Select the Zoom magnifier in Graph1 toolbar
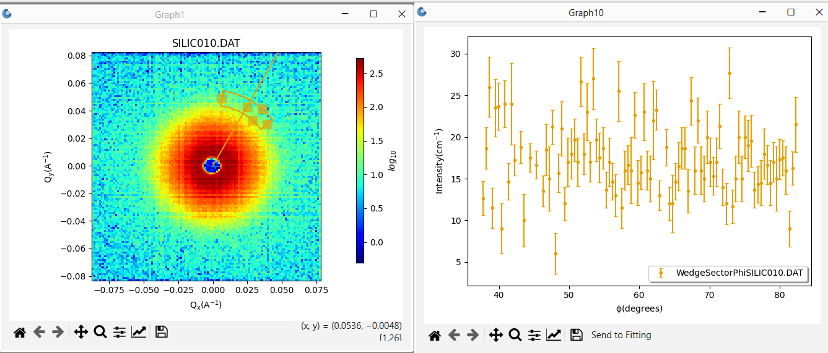The height and width of the screenshot is (353, 828). [x=100, y=332]
